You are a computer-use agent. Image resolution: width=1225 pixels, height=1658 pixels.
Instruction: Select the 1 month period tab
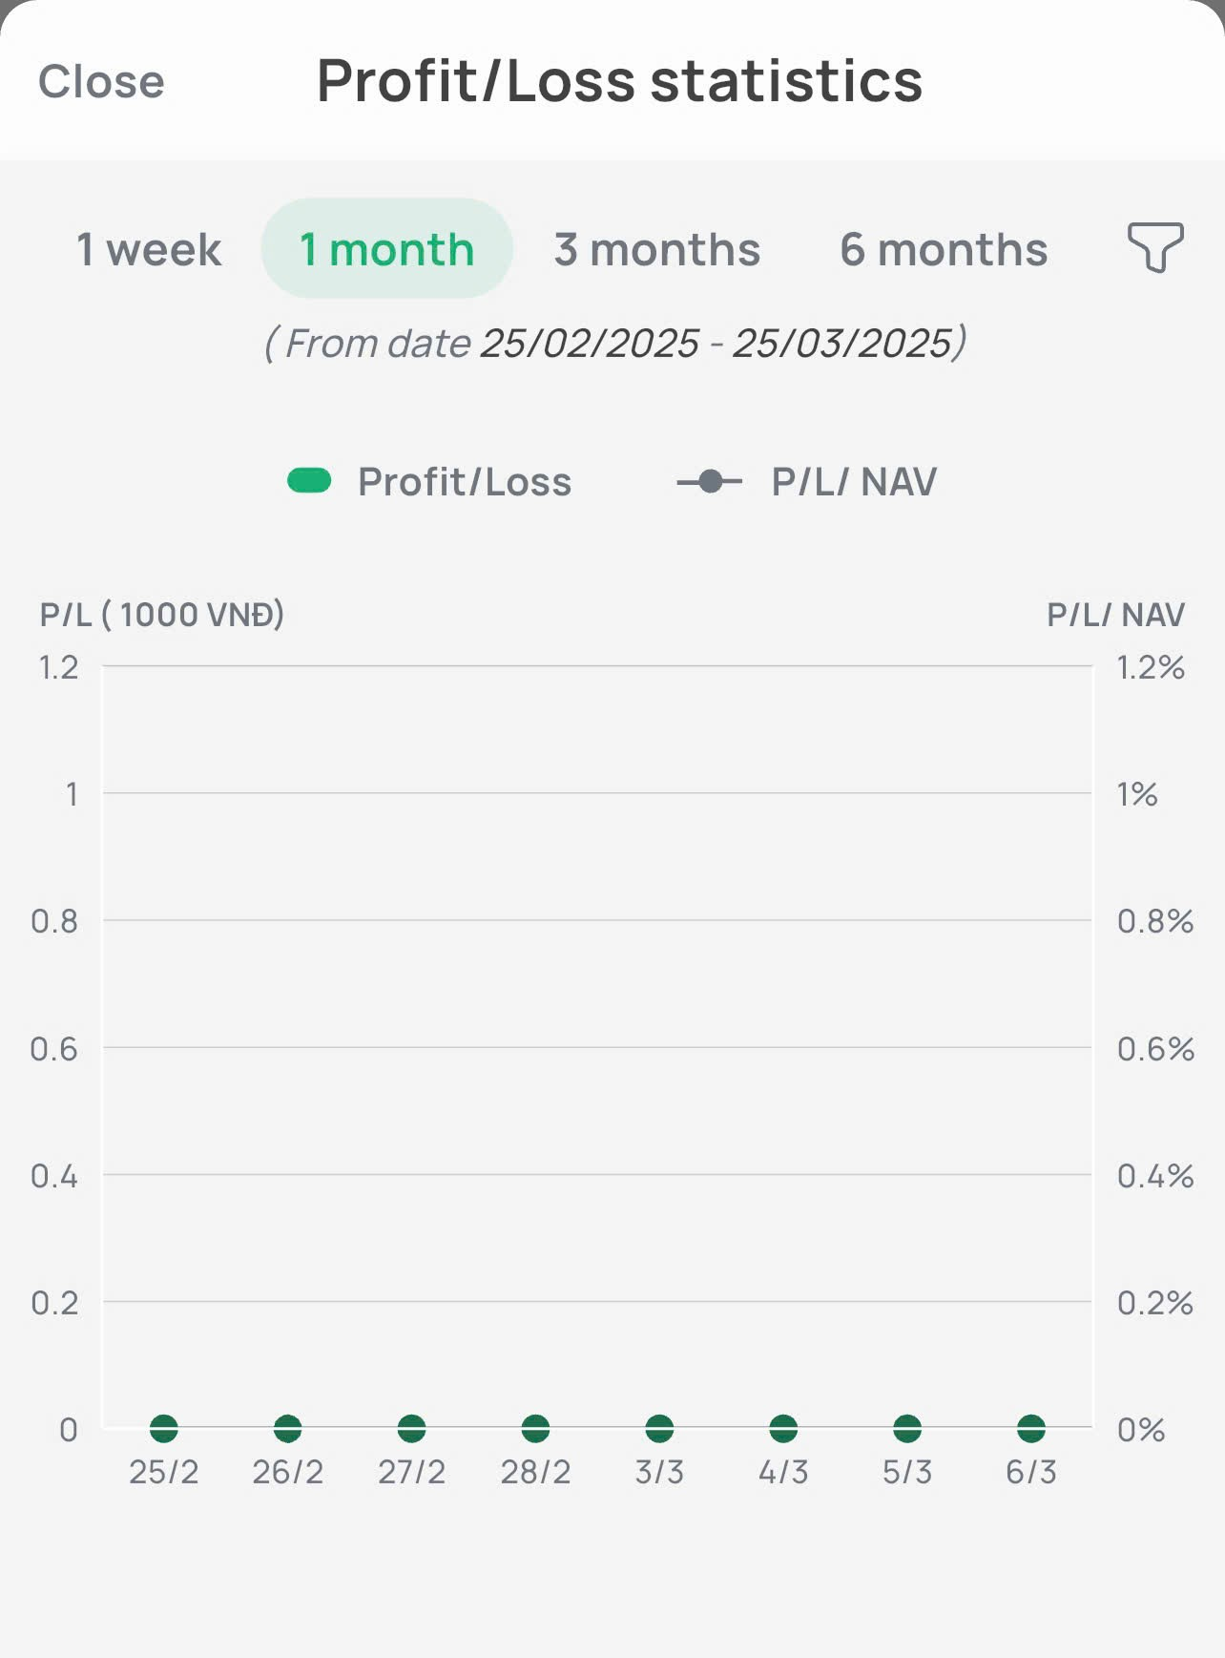386,250
